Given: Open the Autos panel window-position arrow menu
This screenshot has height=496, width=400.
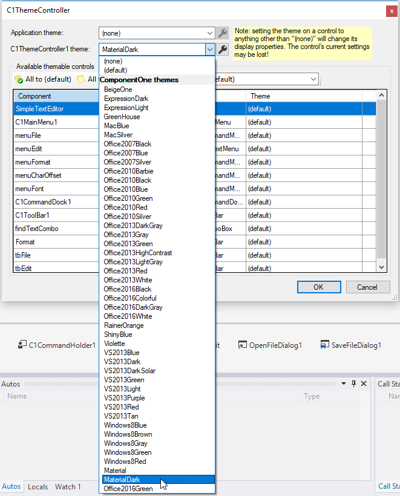Looking at the screenshot, I should click(343, 383).
